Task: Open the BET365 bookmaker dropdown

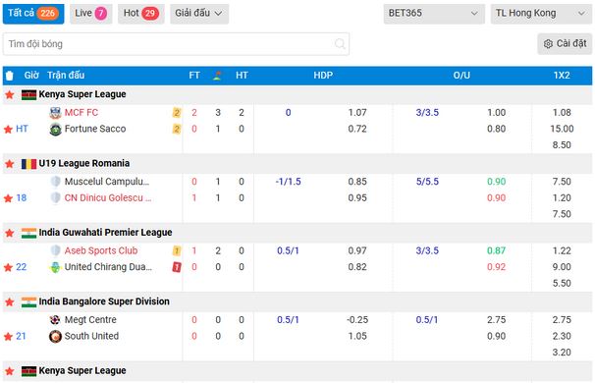Action: (x=434, y=14)
